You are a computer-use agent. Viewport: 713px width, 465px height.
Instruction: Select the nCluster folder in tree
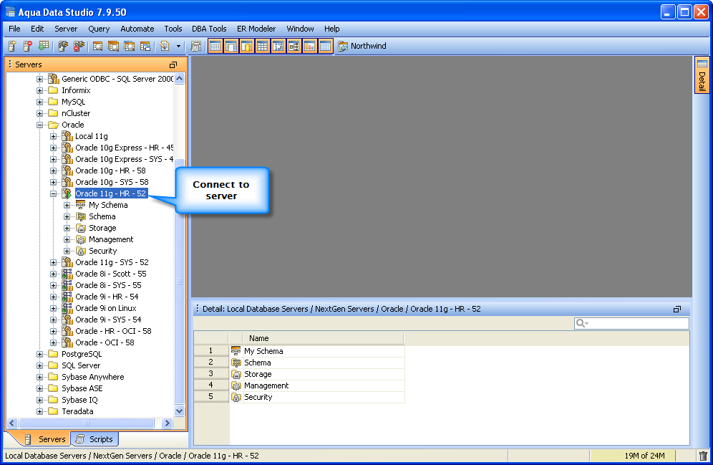[x=76, y=113]
